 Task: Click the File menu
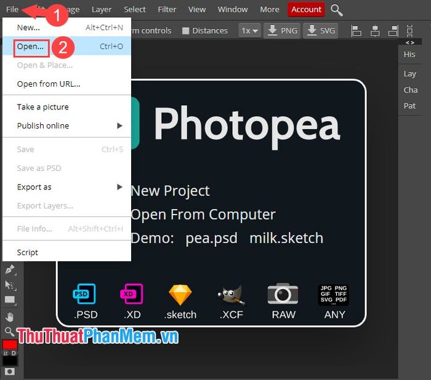12,10
